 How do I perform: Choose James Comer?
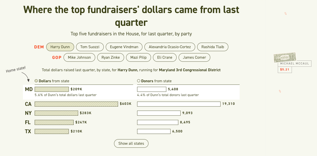[194, 57]
